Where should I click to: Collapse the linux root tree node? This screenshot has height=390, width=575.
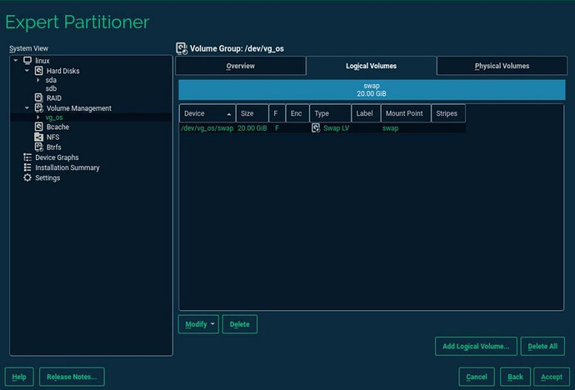click(x=16, y=61)
